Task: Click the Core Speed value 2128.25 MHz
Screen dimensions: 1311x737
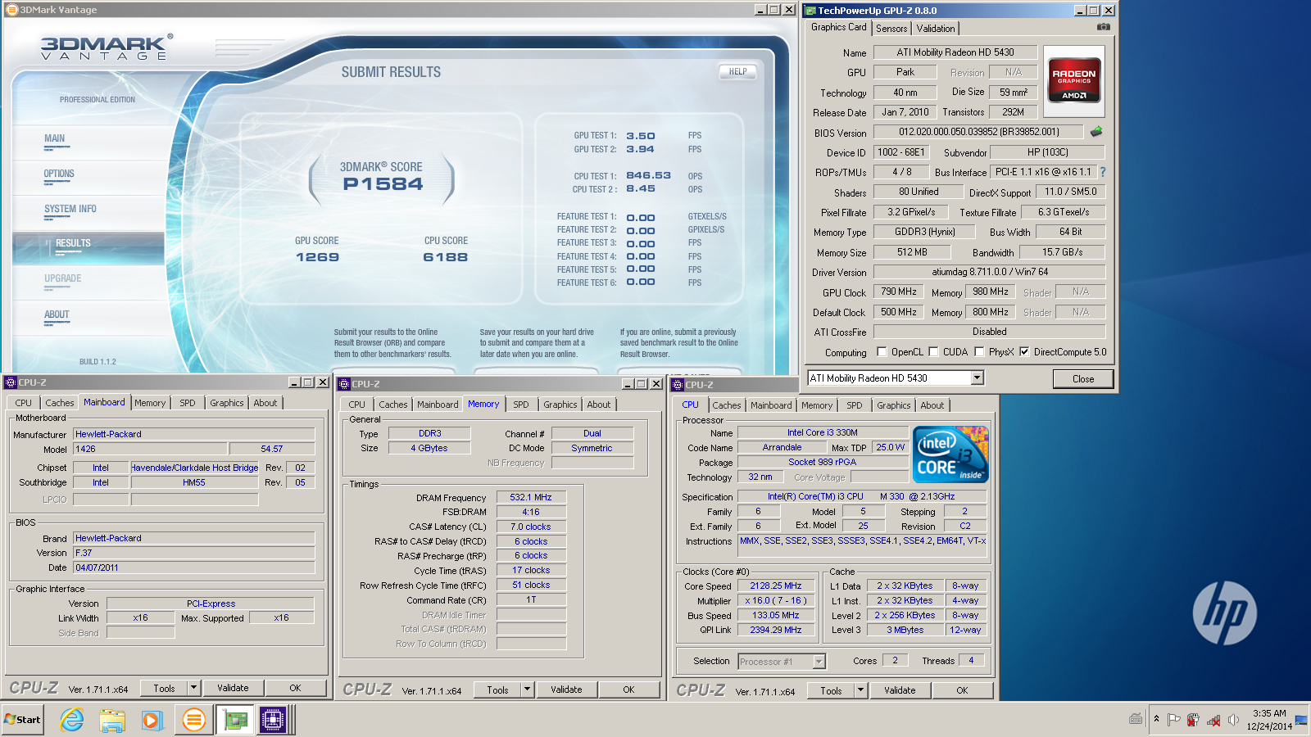Action: (x=775, y=586)
